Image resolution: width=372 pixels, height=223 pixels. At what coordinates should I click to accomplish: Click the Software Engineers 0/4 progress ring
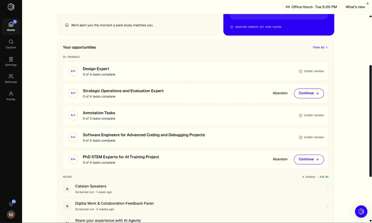(73, 137)
